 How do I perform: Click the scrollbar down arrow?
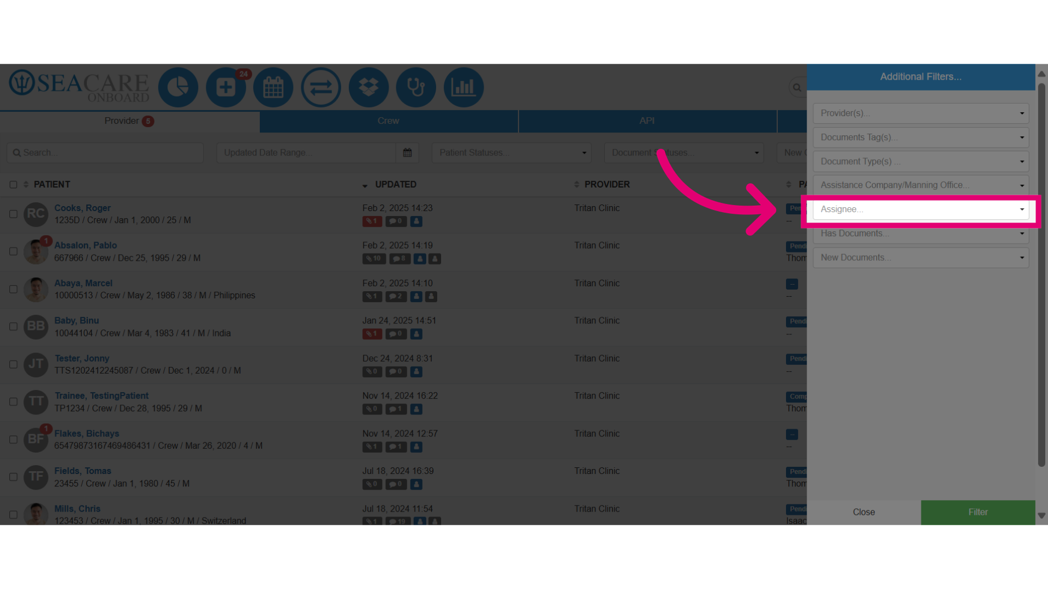[1041, 515]
